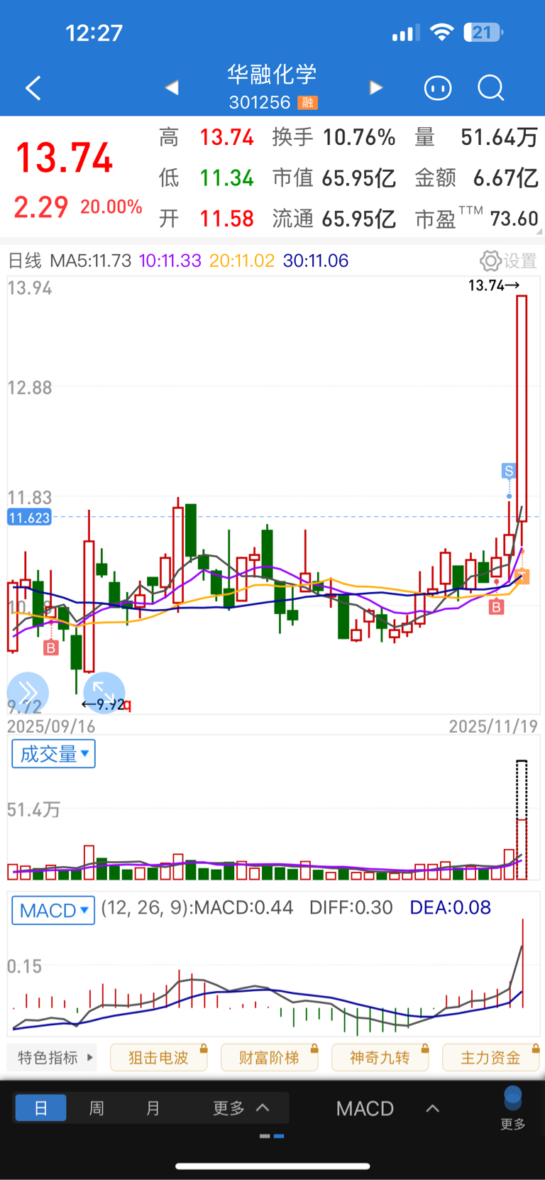Screen dimensions: 545x1180
Task: Tap the end date 2025/11/19
Action: pos(493,726)
